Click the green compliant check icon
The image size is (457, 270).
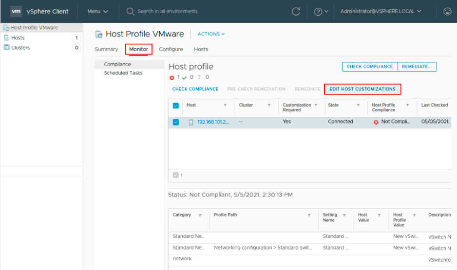[184, 78]
